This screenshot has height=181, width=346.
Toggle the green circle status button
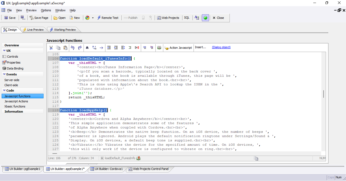coord(205,18)
